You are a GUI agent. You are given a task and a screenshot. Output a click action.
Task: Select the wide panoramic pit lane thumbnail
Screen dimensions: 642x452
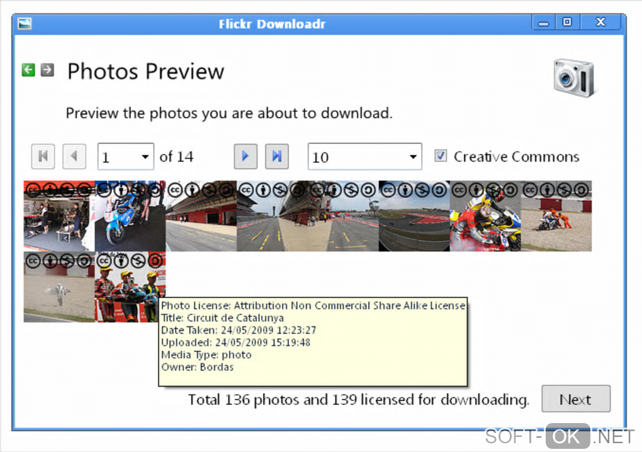pos(308,216)
